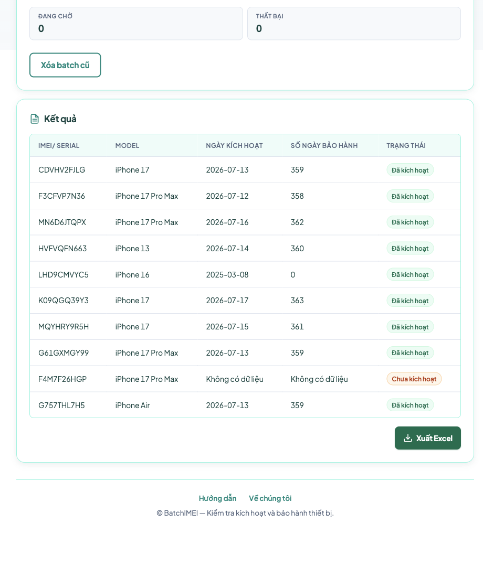Image resolution: width=483 pixels, height=577 pixels.
Task: Click the ĐANG CHỜ counter card
Action: 136,23
